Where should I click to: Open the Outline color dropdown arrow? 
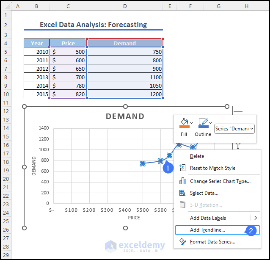pos(210,123)
